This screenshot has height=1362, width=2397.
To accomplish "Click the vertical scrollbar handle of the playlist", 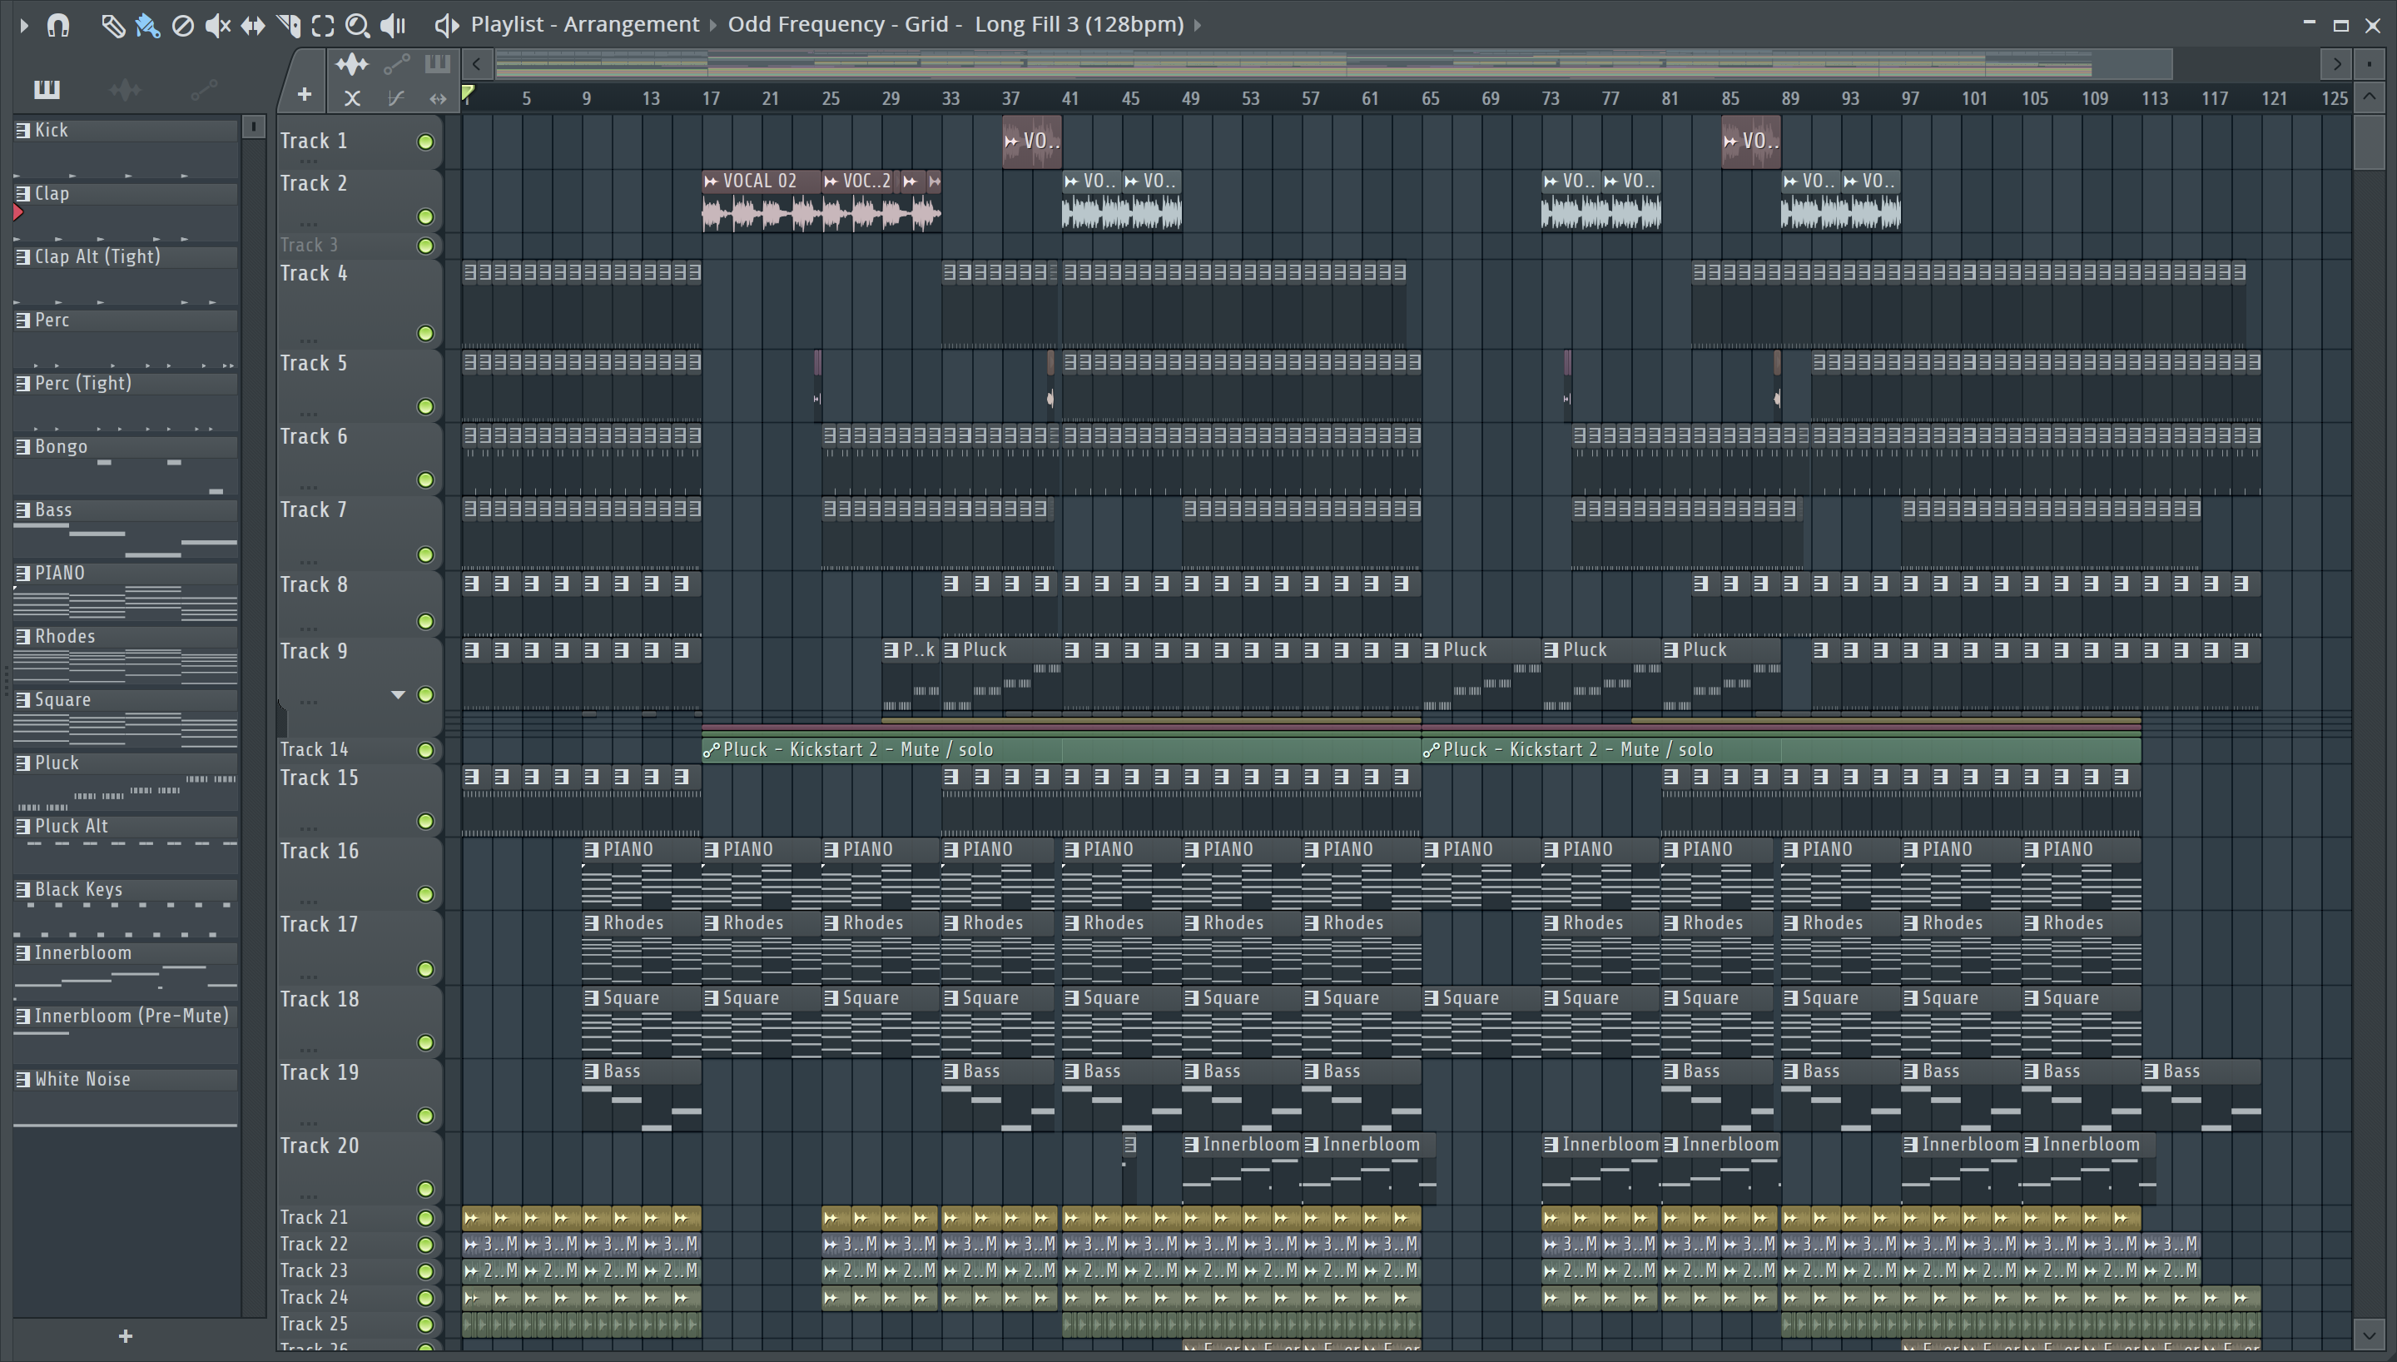I will [2369, 142].
